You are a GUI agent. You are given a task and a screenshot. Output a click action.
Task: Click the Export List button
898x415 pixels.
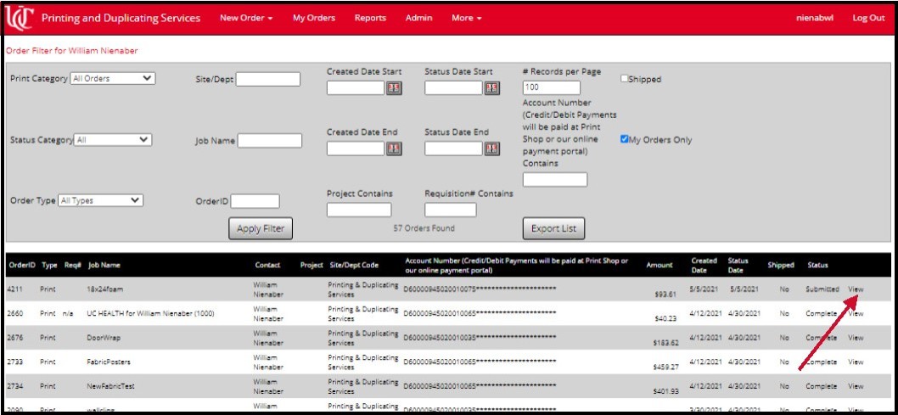pos(553,228)
